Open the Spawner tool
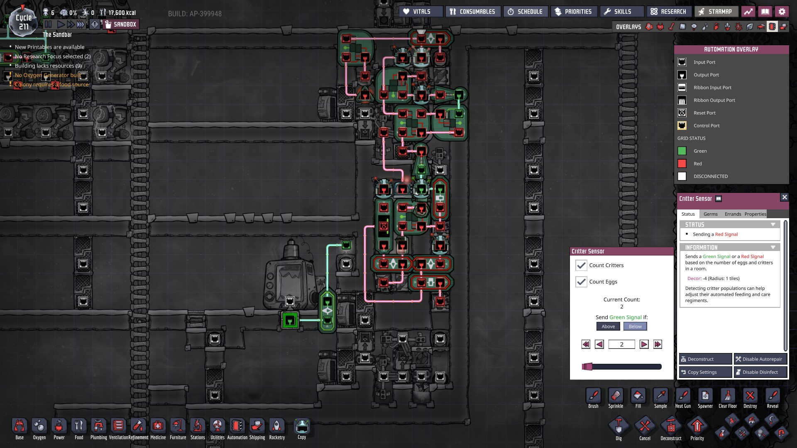Screen dimensions: 797x448 [706, 398]
